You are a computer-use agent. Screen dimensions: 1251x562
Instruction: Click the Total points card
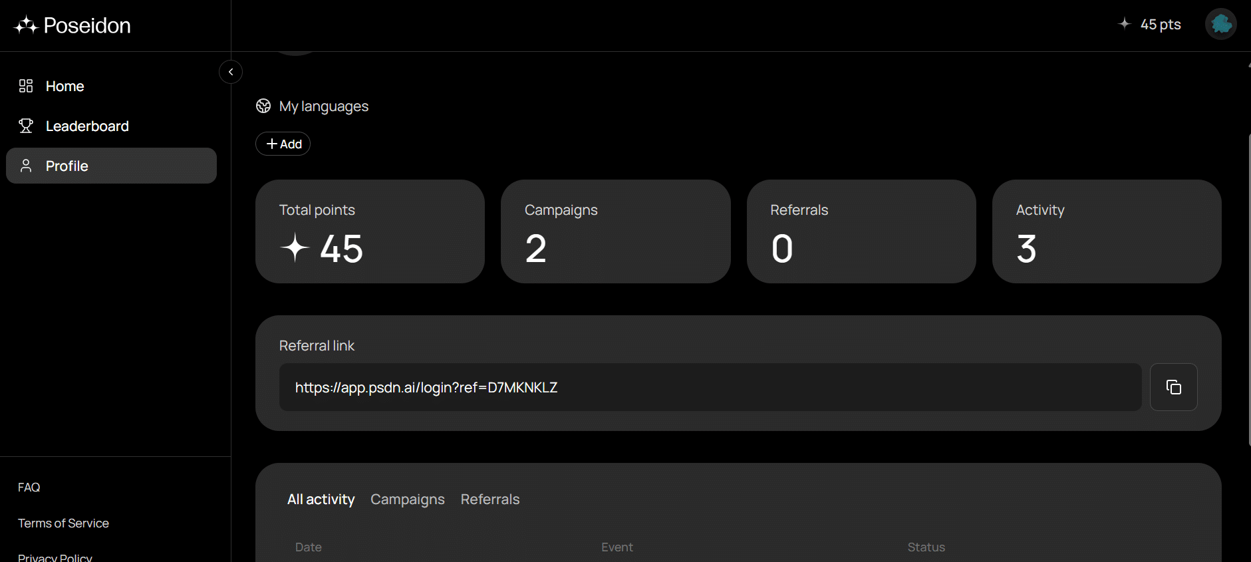(x=370, y=231)
